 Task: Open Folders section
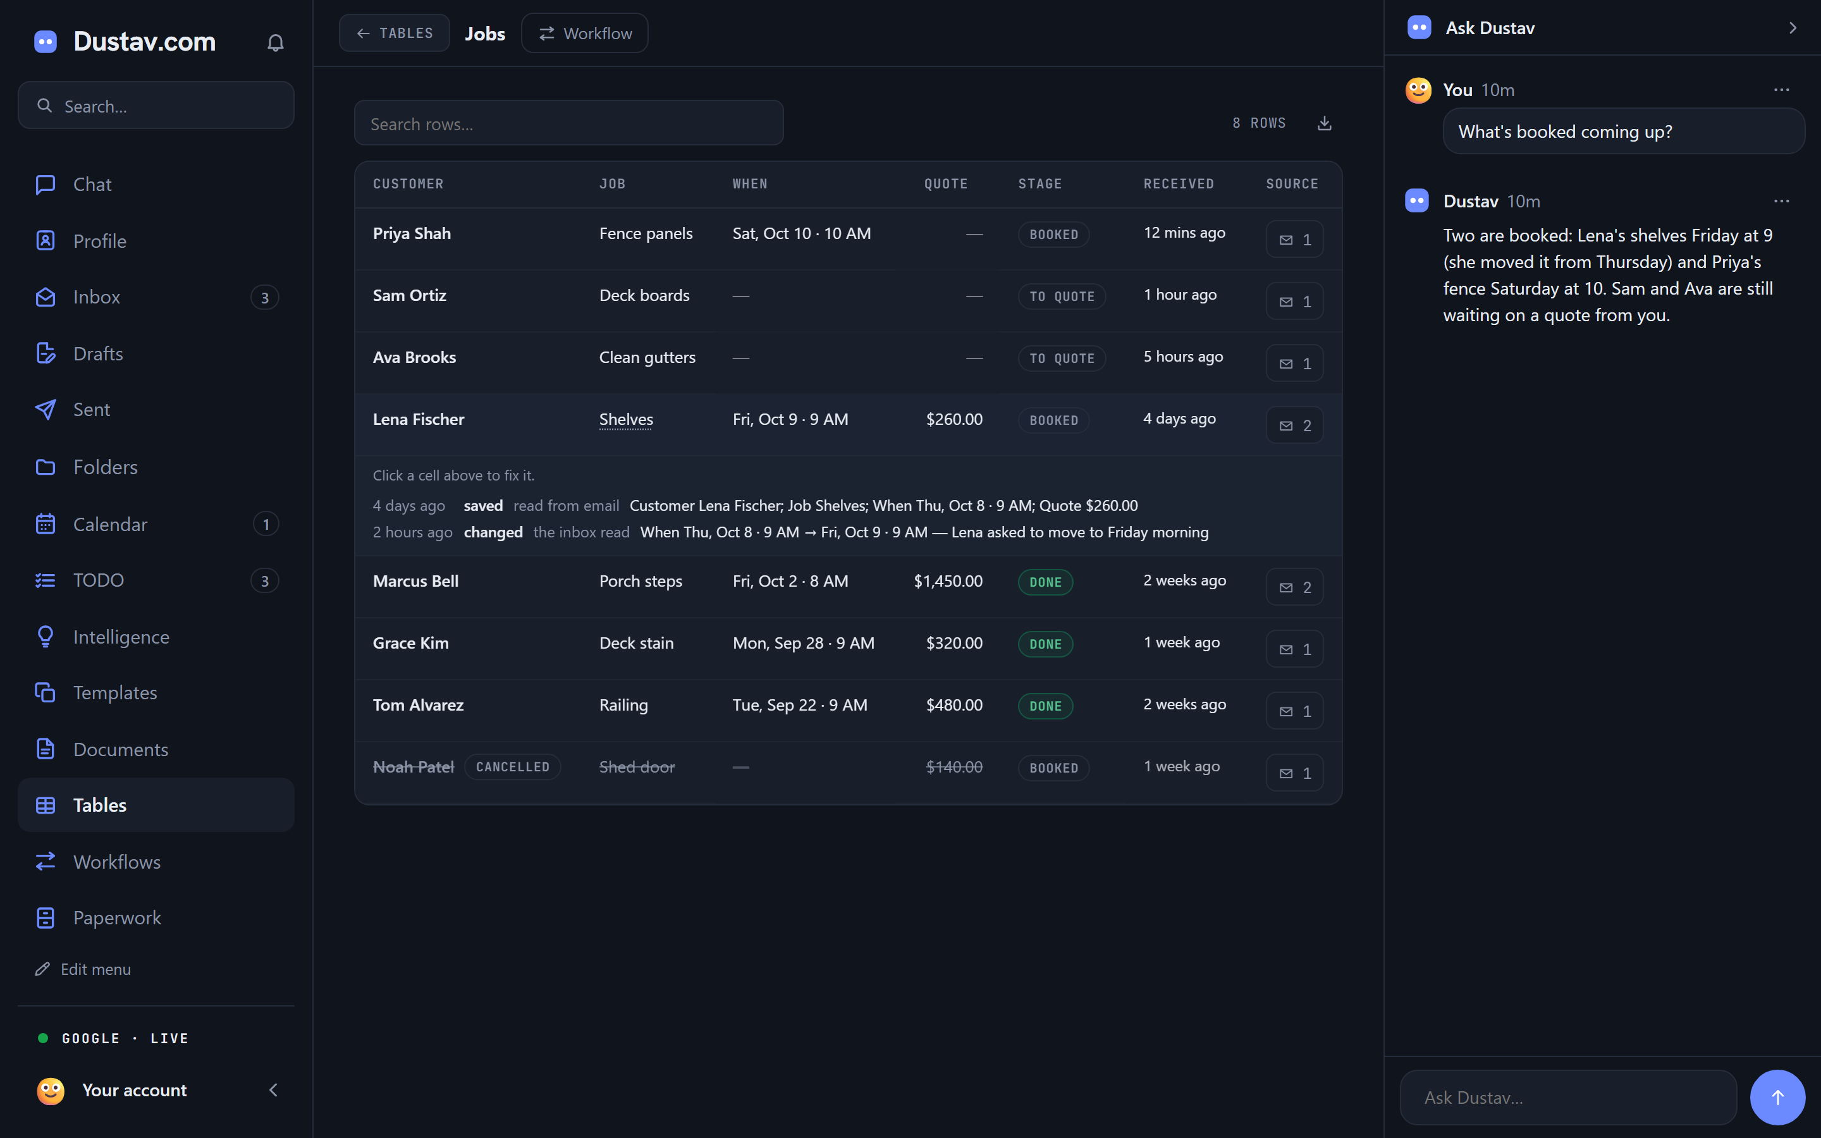pyautogui.click(x=156, y=467)
